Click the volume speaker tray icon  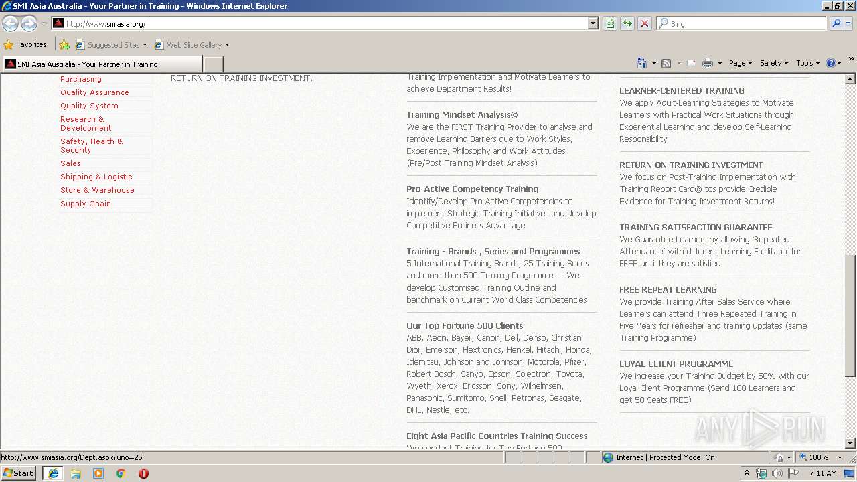[777, 473]
